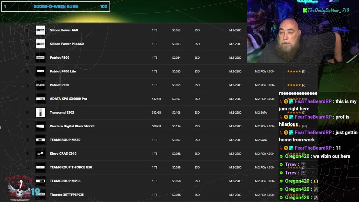Click M.2 PCIe 4.0 X4 on Patriot P400 Lite
The height and width of the screenshot is (202, 359).
(x=265, y=71)
